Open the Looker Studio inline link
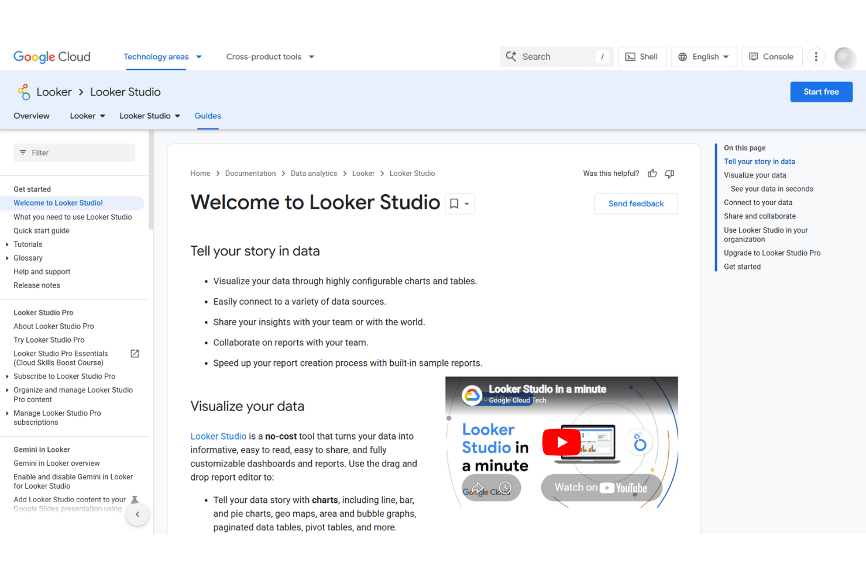Image resolution: width=866 pixels, height=577 pixels. click(218, 436)
